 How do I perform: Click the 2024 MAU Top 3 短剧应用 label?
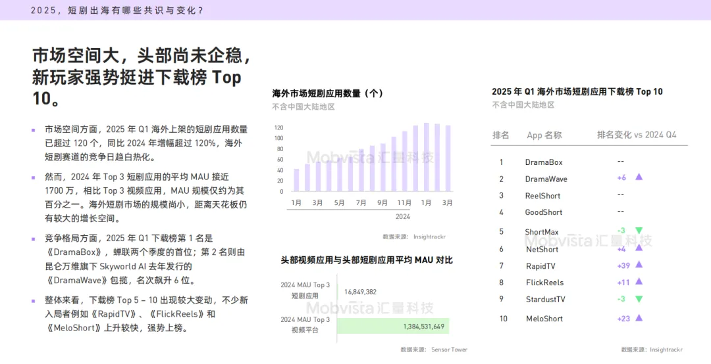305,290
